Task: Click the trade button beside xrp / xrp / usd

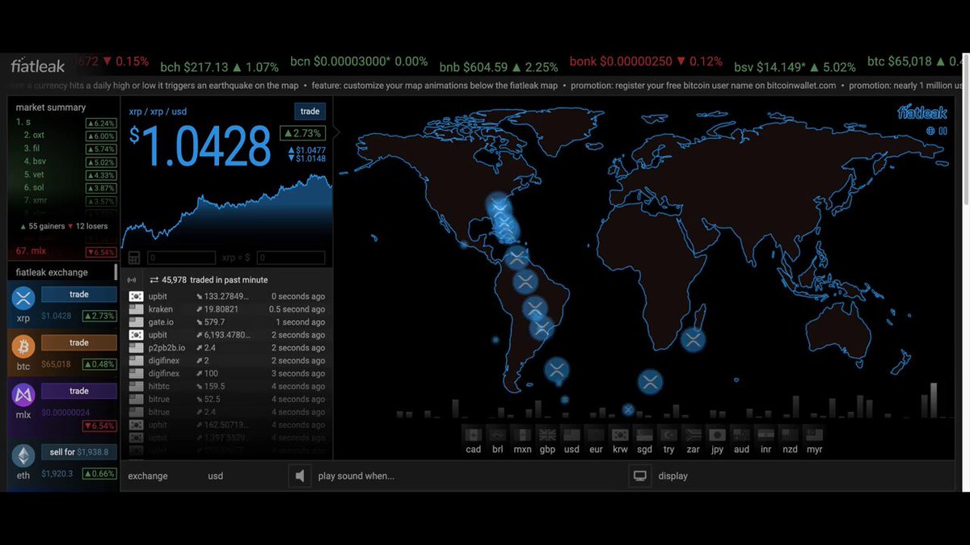Action: tap(310, 111)
